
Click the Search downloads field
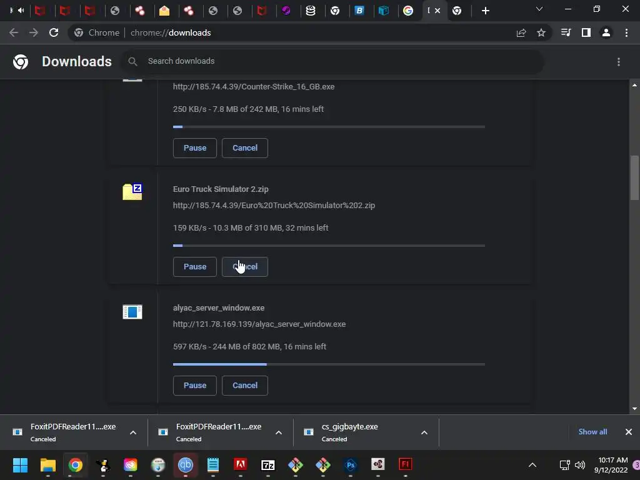(332, 61)
